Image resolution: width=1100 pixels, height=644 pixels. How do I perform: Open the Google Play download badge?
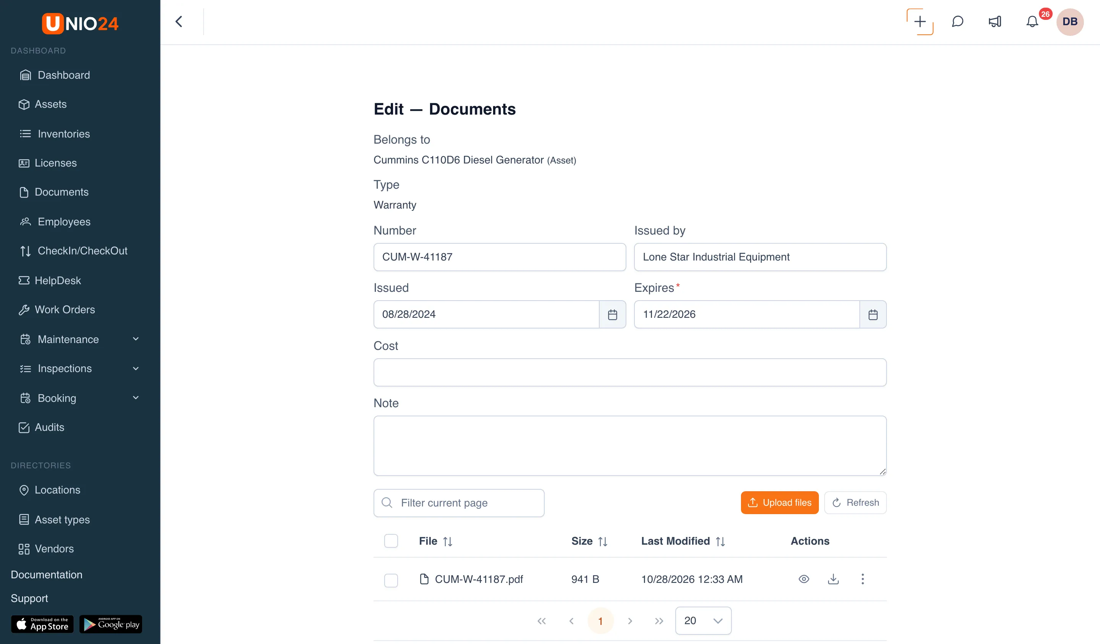pyautogui.click(x=111, y=625)
